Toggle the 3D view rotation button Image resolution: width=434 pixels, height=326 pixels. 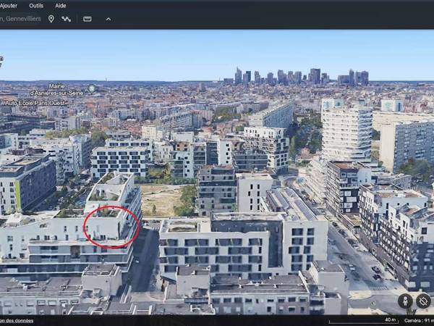tap(423, 301)
